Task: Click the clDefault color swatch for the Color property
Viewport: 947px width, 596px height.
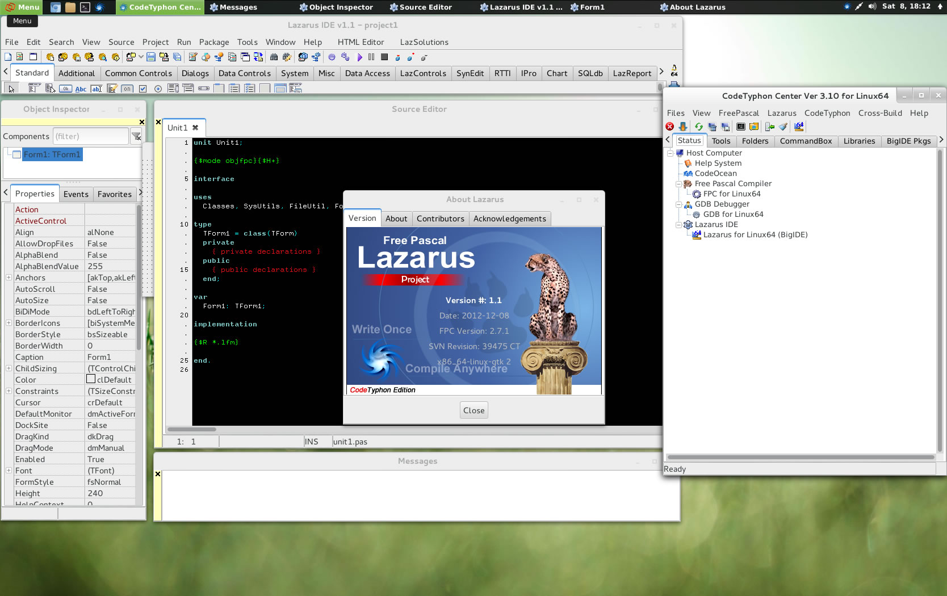Action: click(x=91, y=379)
